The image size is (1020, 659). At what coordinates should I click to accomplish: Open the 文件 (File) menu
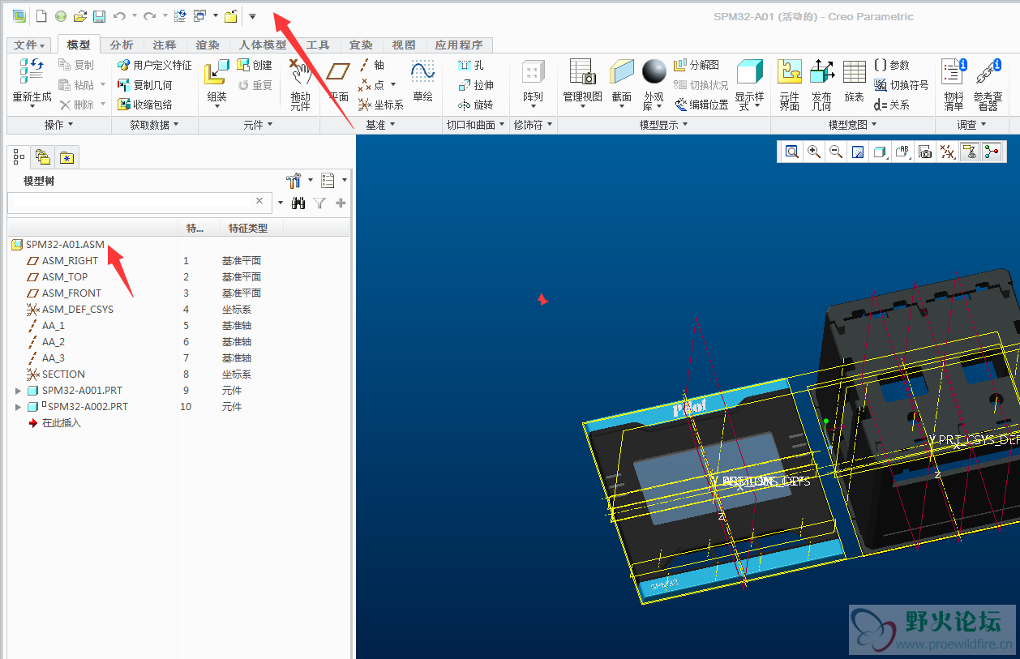[30, 45]
